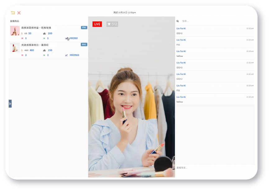Click the red LIVE badge
Screen dimensions: 269x191
tap(97, 24)
